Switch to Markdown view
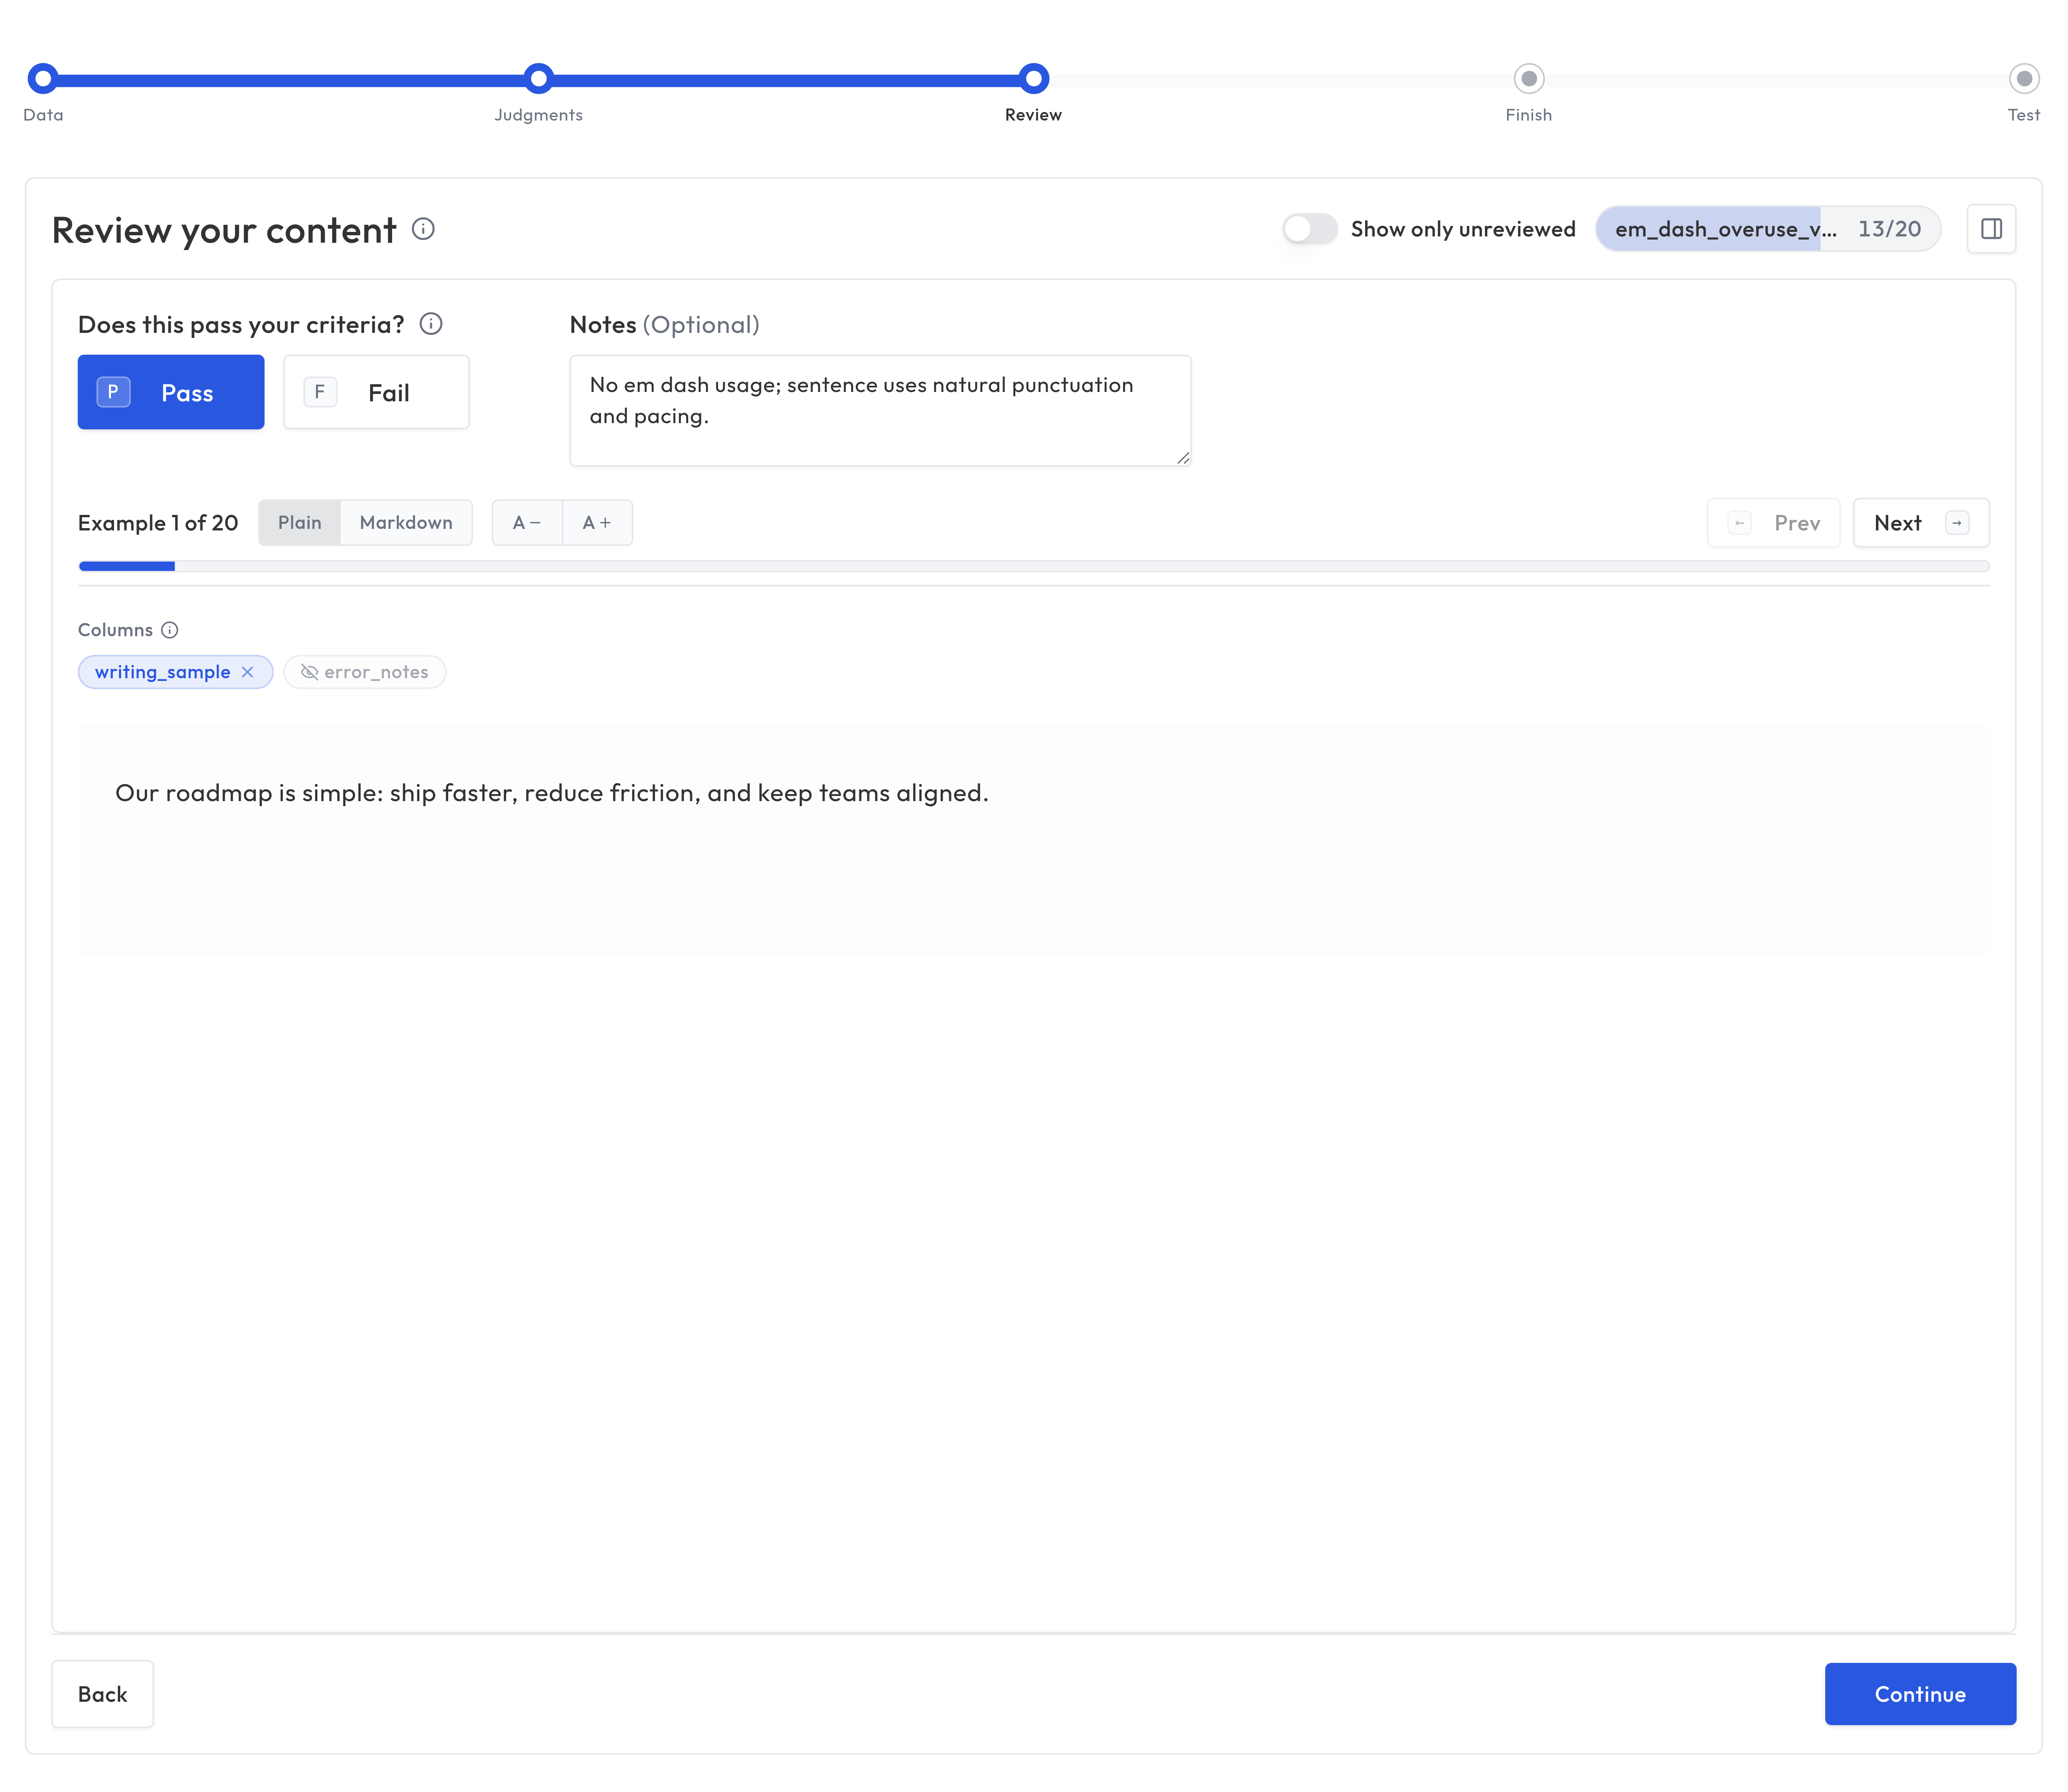 point(406,522)
